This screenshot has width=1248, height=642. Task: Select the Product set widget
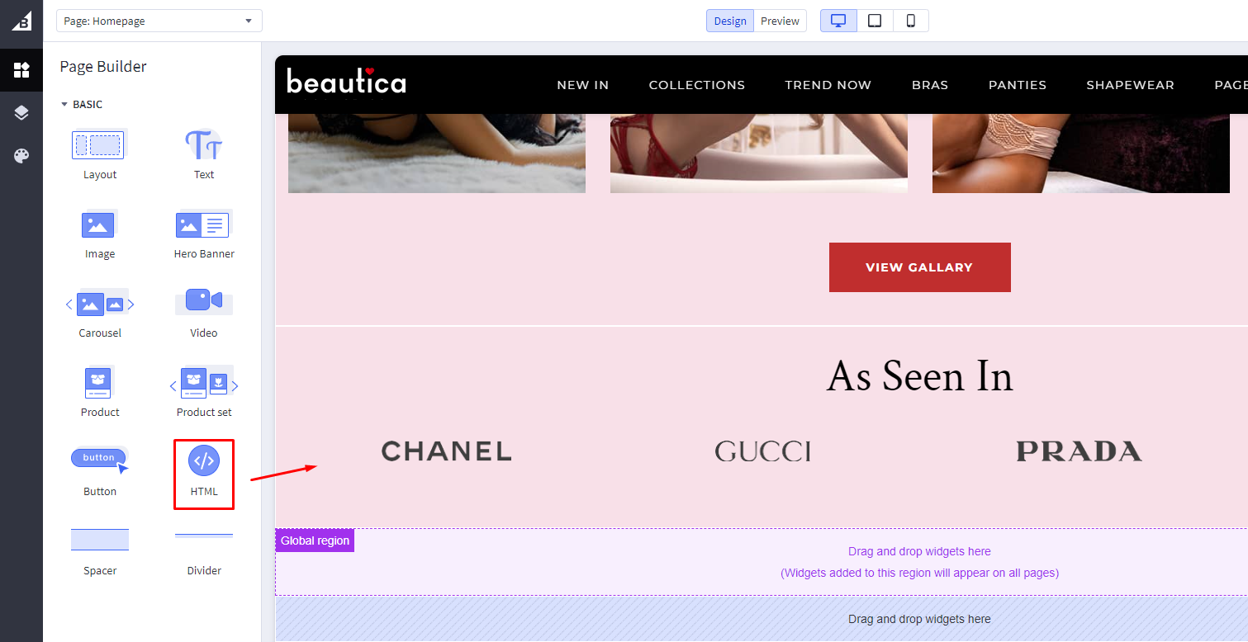204,392
